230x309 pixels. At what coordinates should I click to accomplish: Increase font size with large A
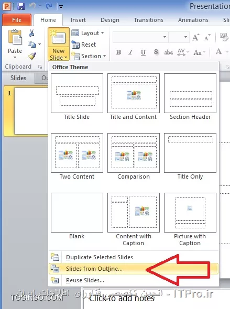[x=196, y=37]
